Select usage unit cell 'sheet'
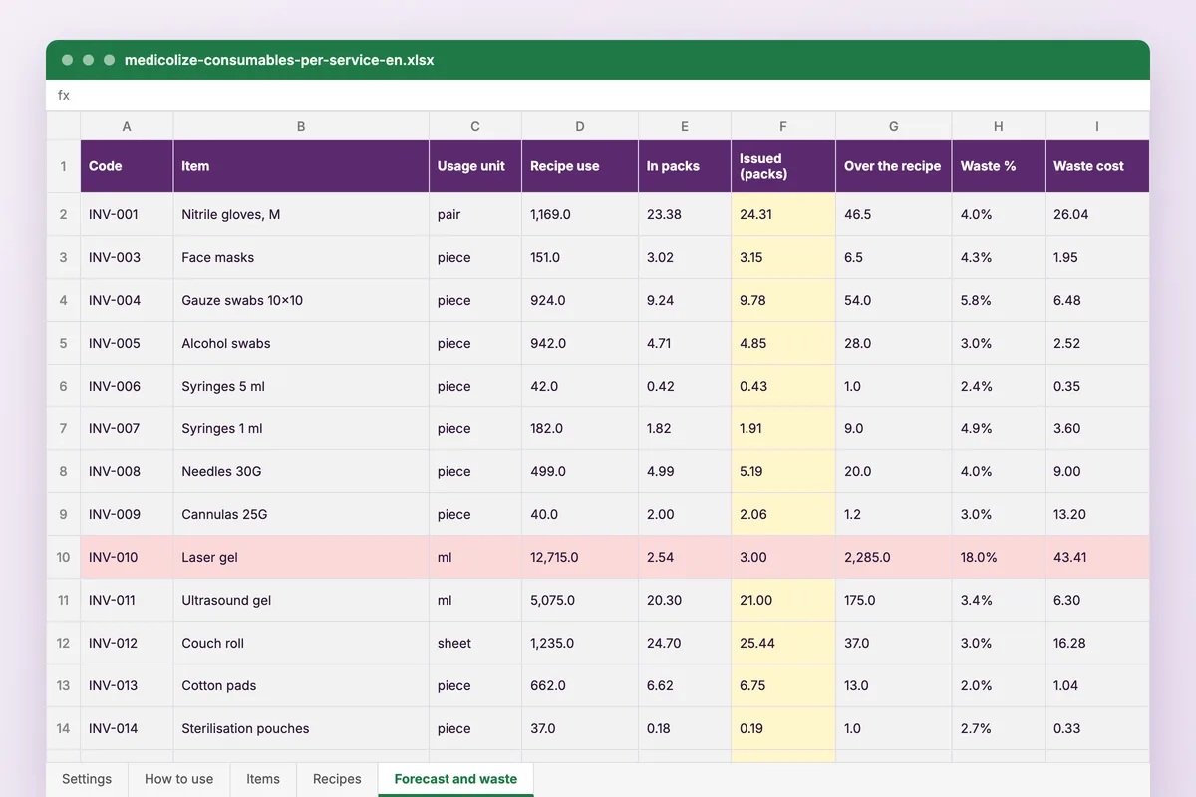Image resolution: width=1196 pixels, height=797 pixels. click(475, 643)
